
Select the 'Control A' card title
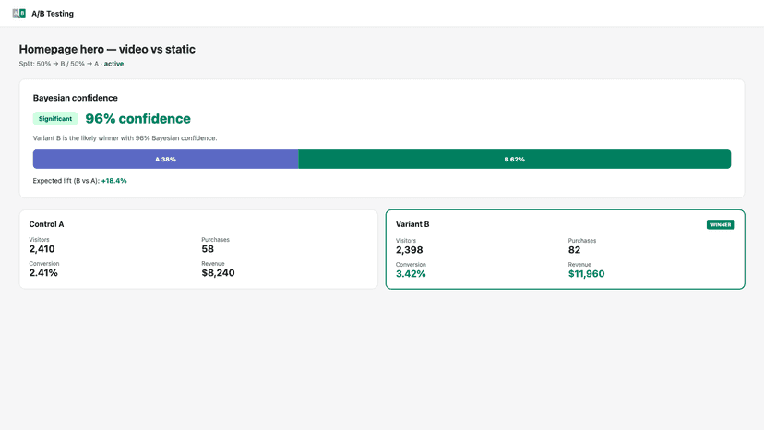(x=46, y=224)
